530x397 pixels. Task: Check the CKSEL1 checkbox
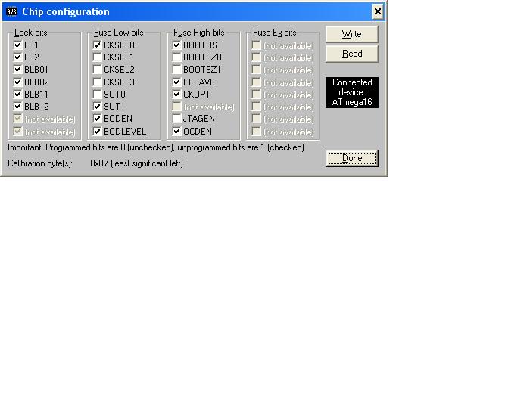[97, 57]
